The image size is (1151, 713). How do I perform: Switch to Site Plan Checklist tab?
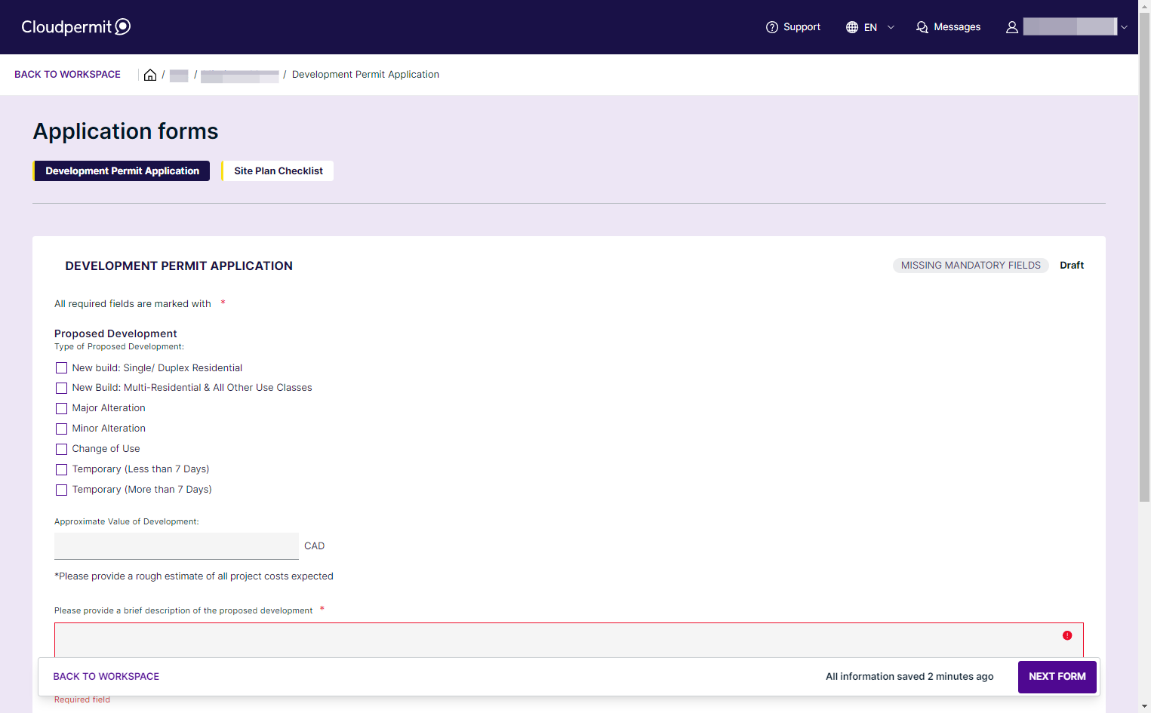click(x=278, y=171)
